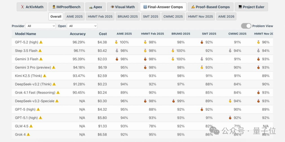The height and width of the screenshot is (142, 285).
Task: Click the warning icon next to GPT-5.2 (high)
Action: click(41, 42)
